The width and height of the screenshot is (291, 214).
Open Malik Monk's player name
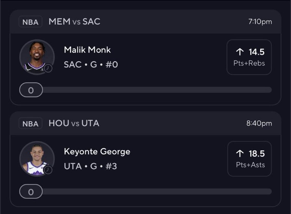click(x=87, y=50)
